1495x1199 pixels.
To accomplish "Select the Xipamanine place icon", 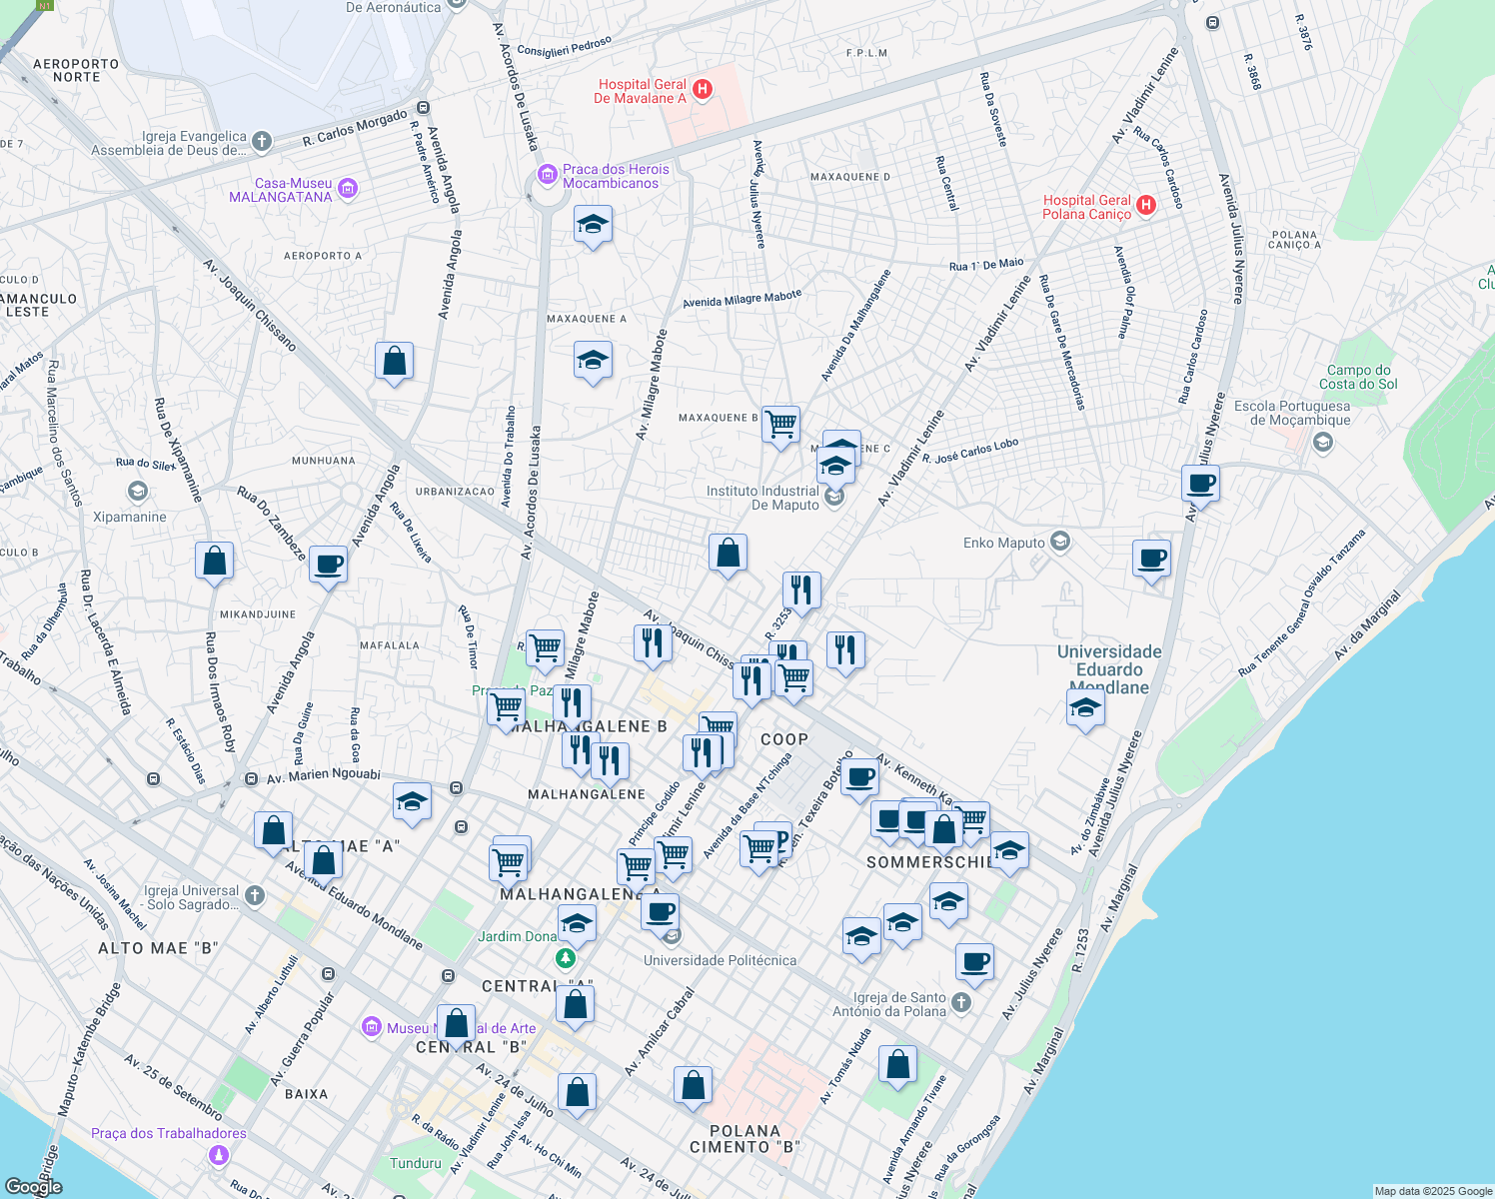I will [x=138, y=492].
